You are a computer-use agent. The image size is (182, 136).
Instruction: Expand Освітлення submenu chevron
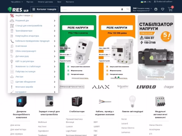point(55,46)
